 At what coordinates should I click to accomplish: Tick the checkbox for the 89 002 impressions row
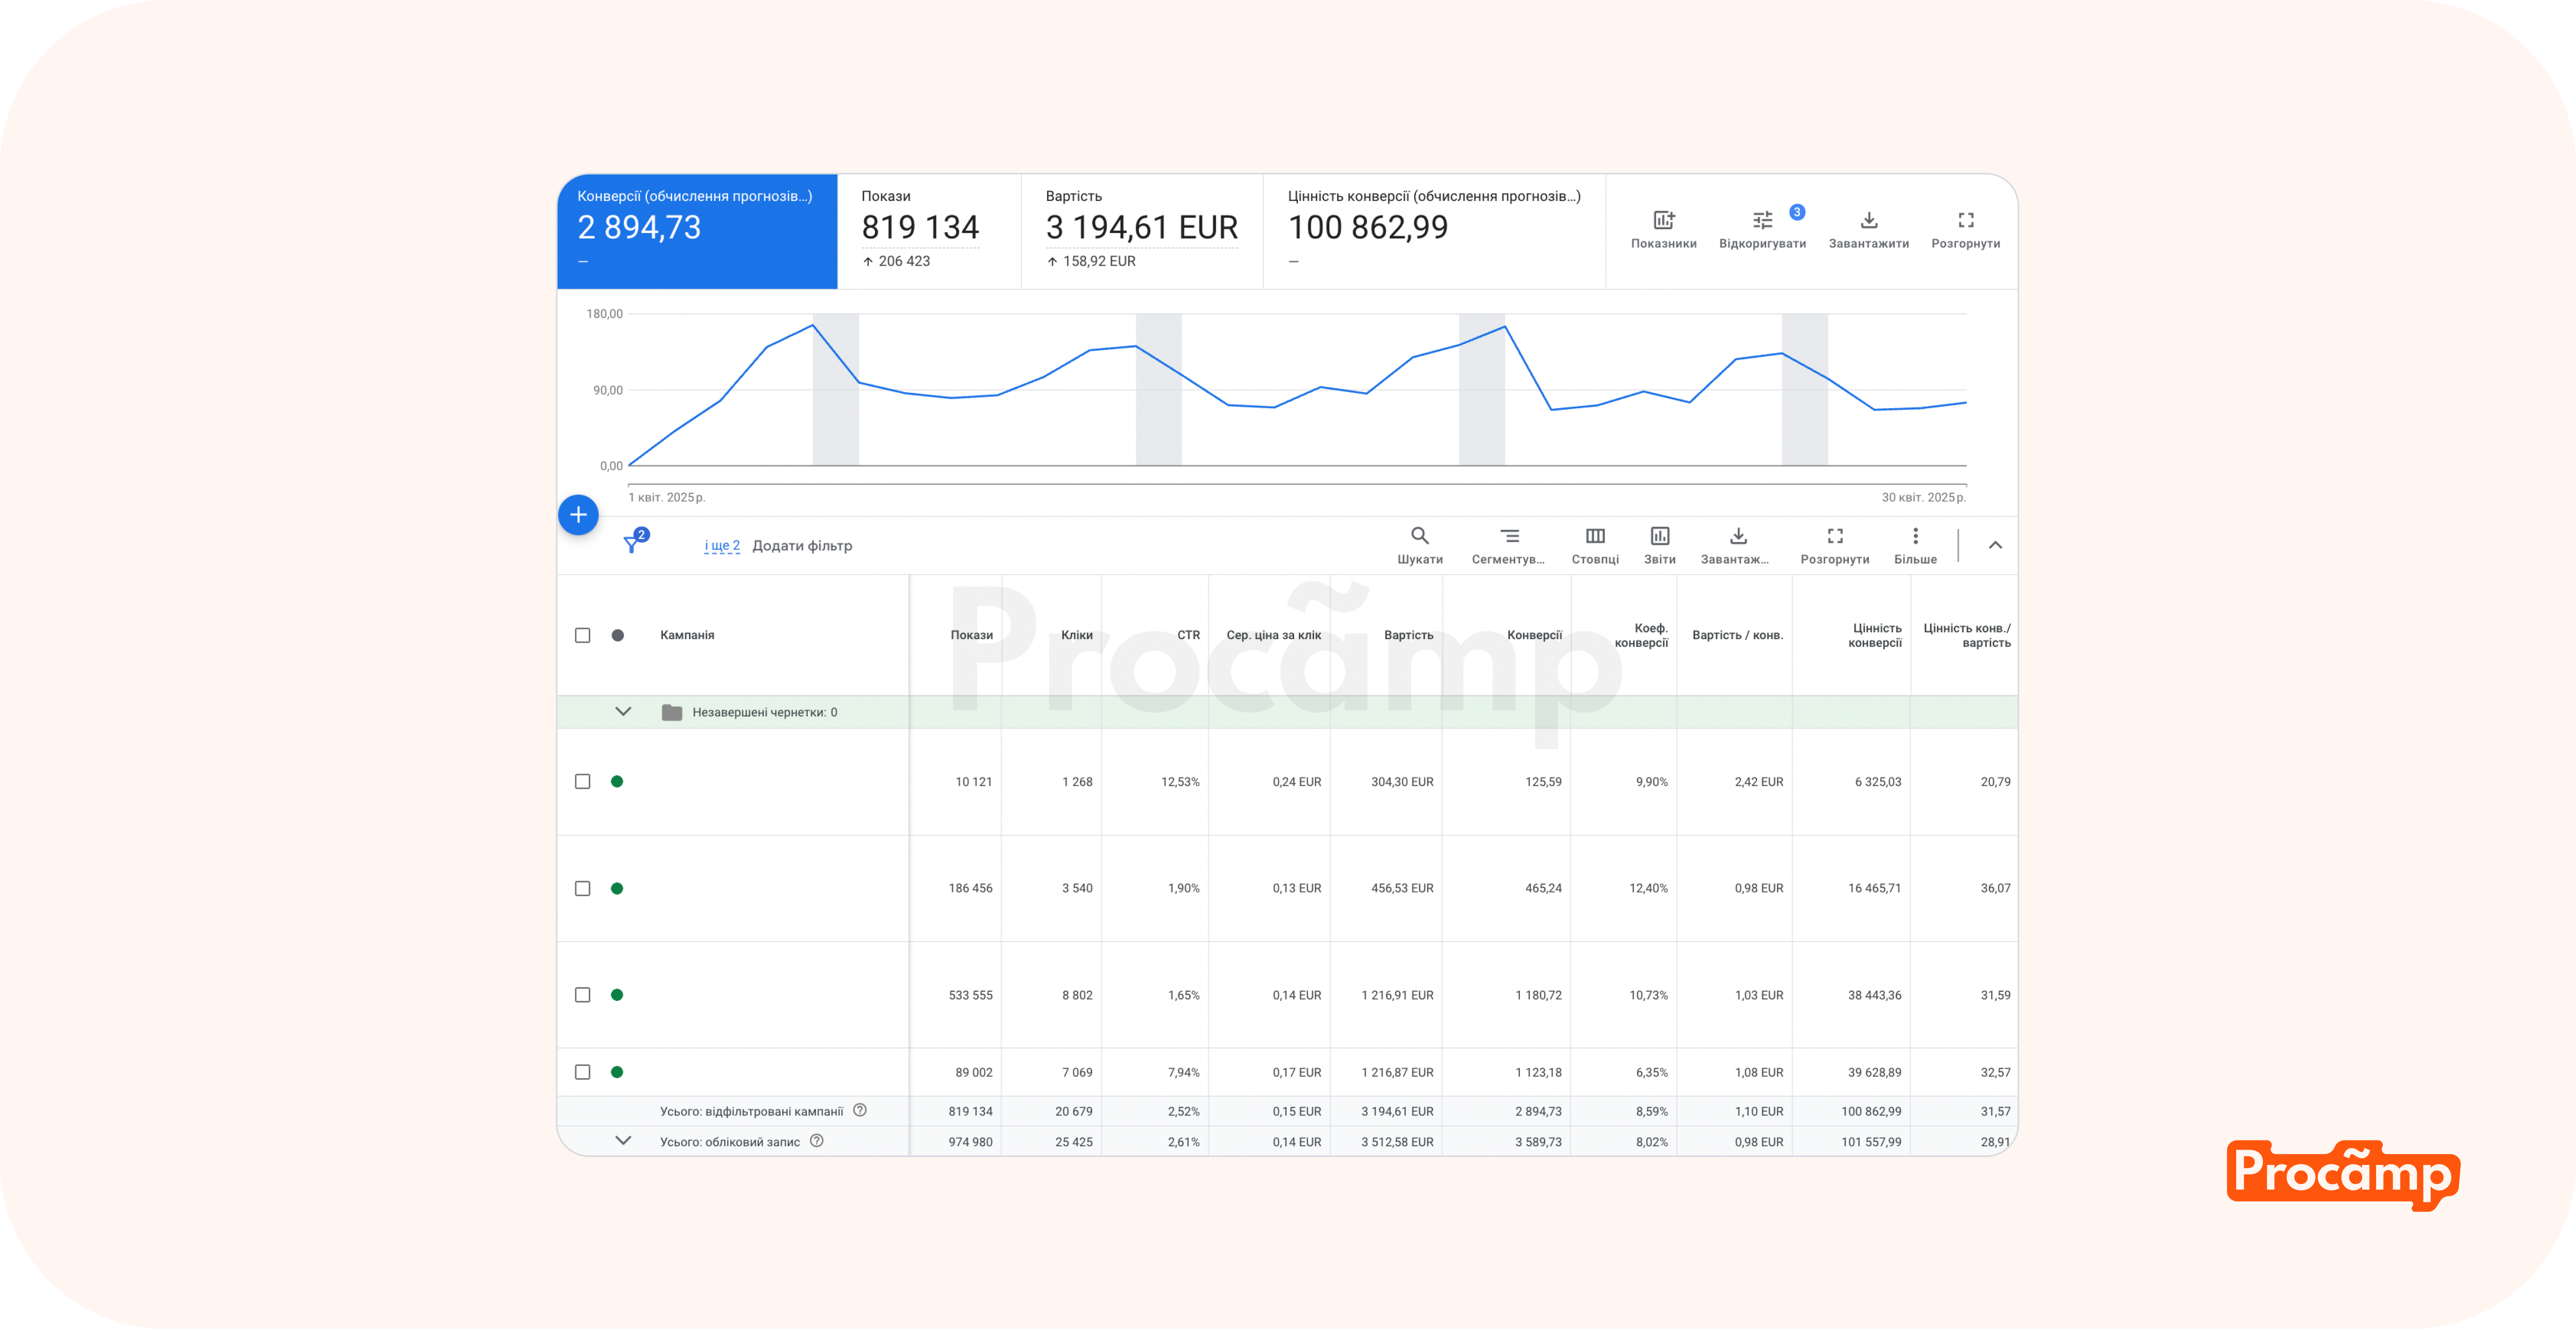[x=583, y=1072]
